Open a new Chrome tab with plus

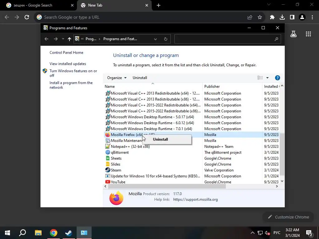point(159,6)
